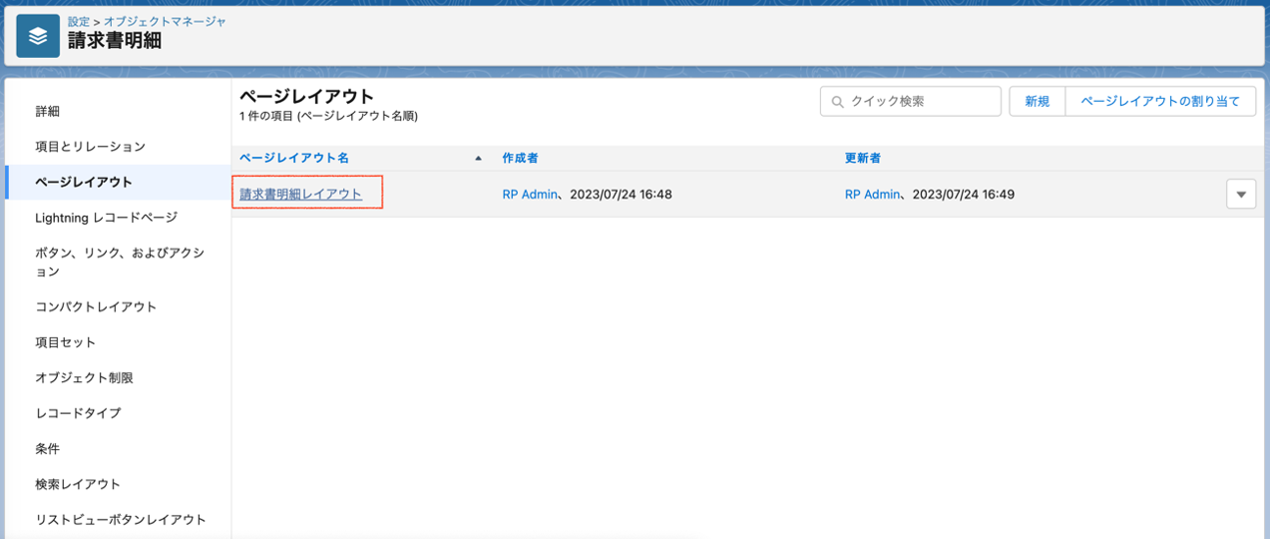This screenshot has width=1270, height=539.
Task: Click the 新規 button
Action: [1037, 102]
